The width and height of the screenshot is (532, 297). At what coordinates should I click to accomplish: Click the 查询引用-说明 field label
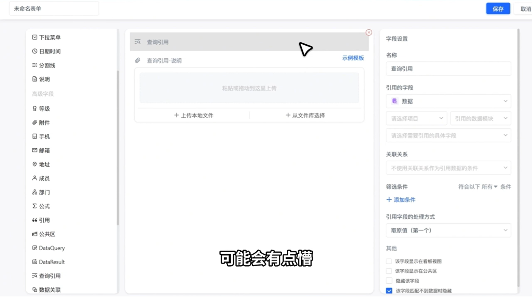(x=164, y=61)
